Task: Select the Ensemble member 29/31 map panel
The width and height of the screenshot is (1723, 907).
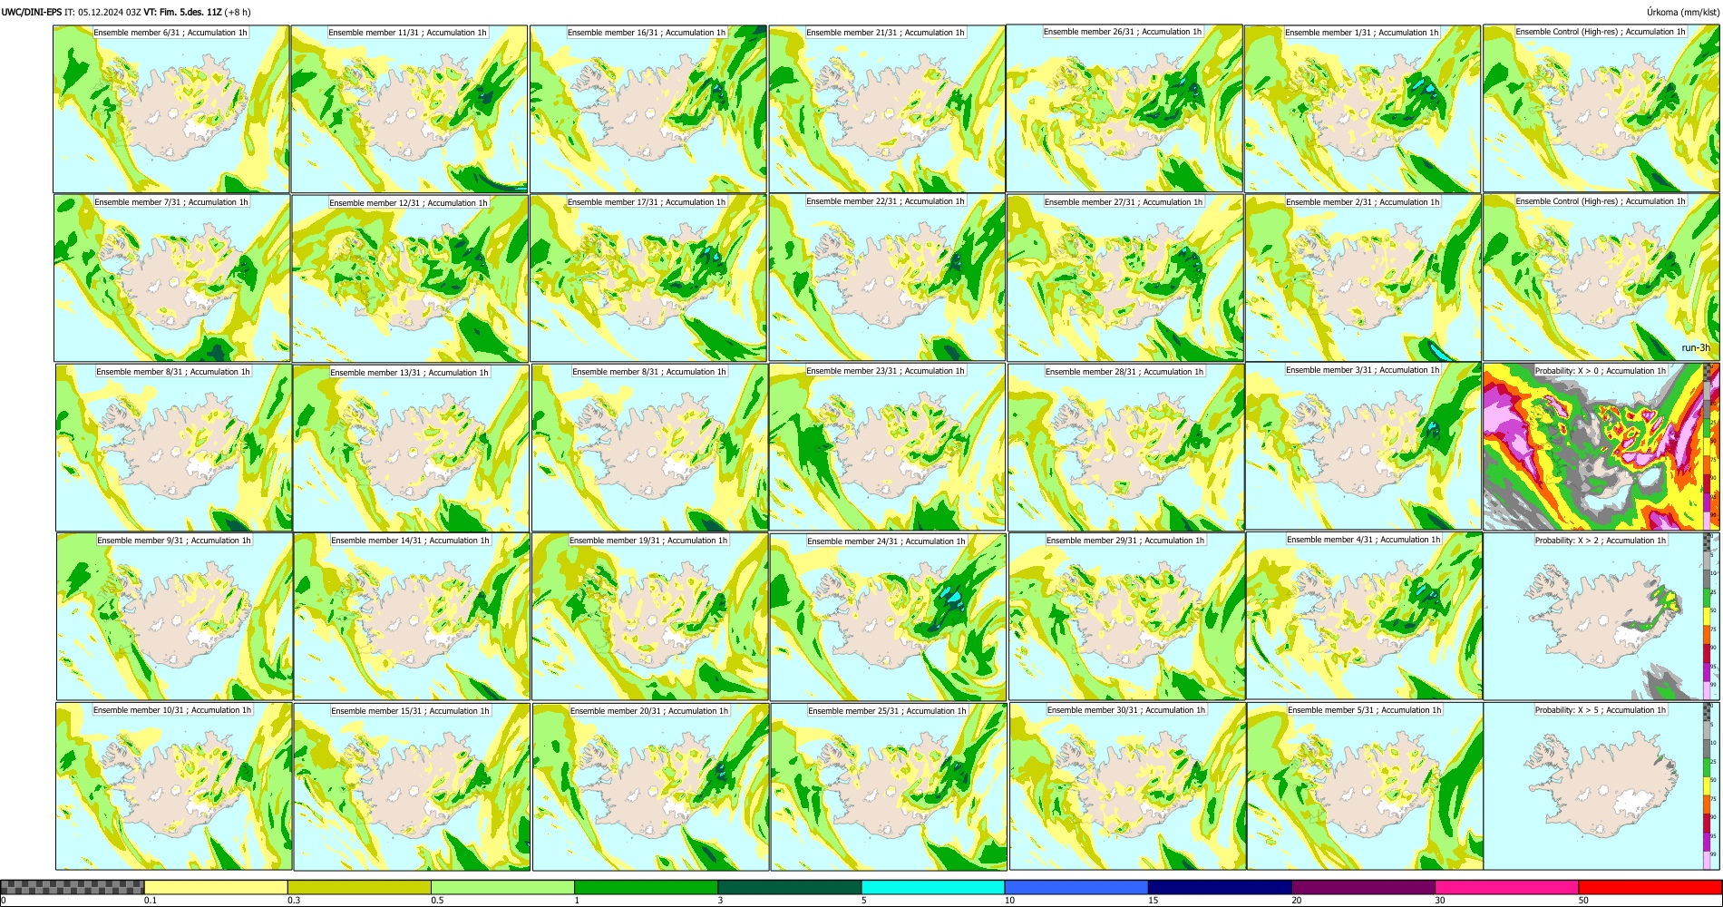Action: pos(1127,617)
